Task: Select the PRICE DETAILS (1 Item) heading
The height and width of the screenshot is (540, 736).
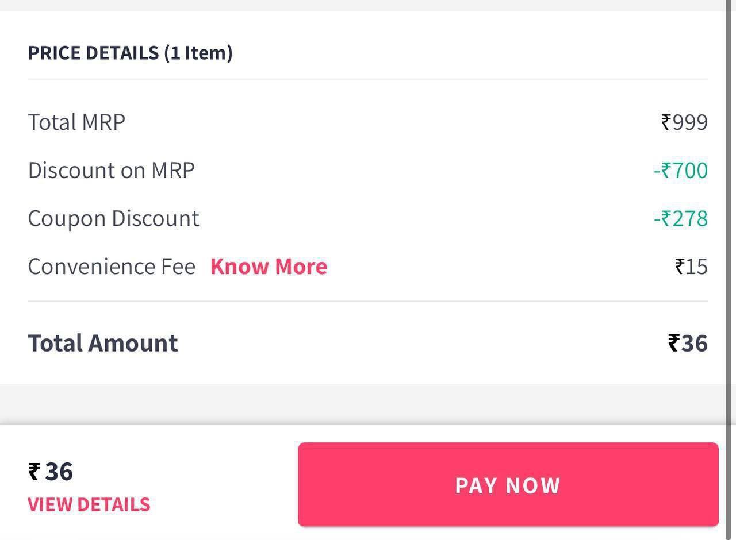Action: point(130,52)
